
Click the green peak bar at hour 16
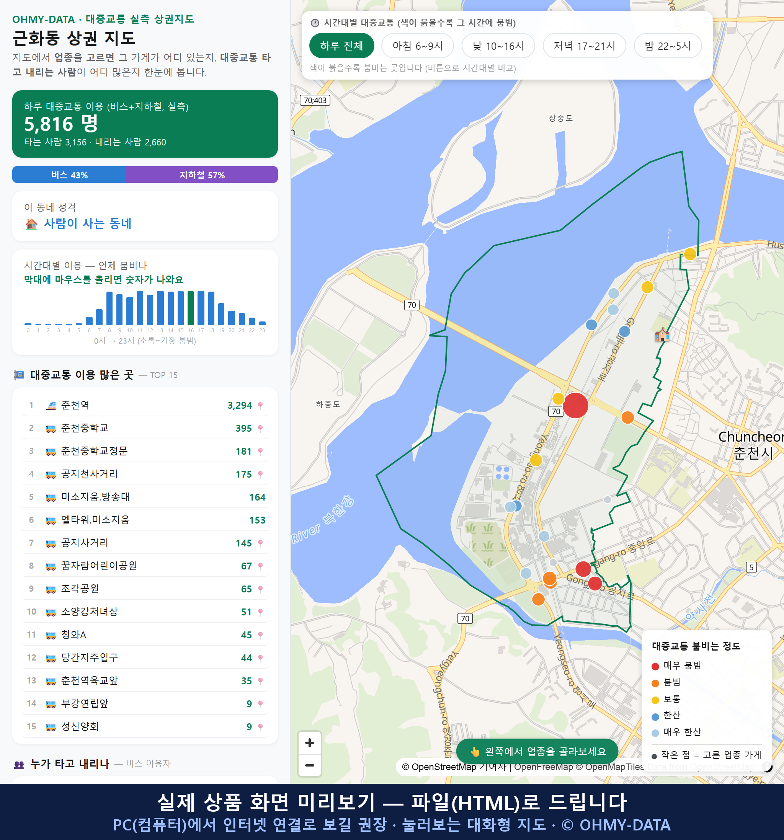pyautogui.click(x=191, y=308)
